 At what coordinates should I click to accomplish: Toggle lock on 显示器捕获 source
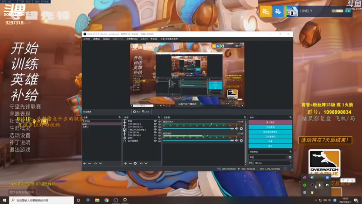click(159, 141)
